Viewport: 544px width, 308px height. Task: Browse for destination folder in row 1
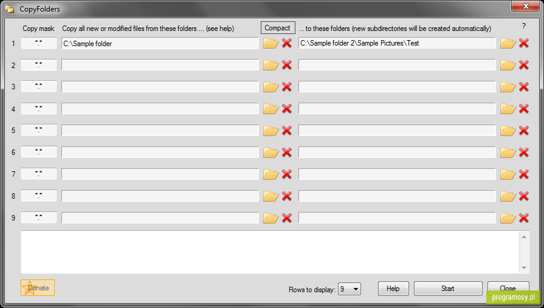(x=508, y=43)
